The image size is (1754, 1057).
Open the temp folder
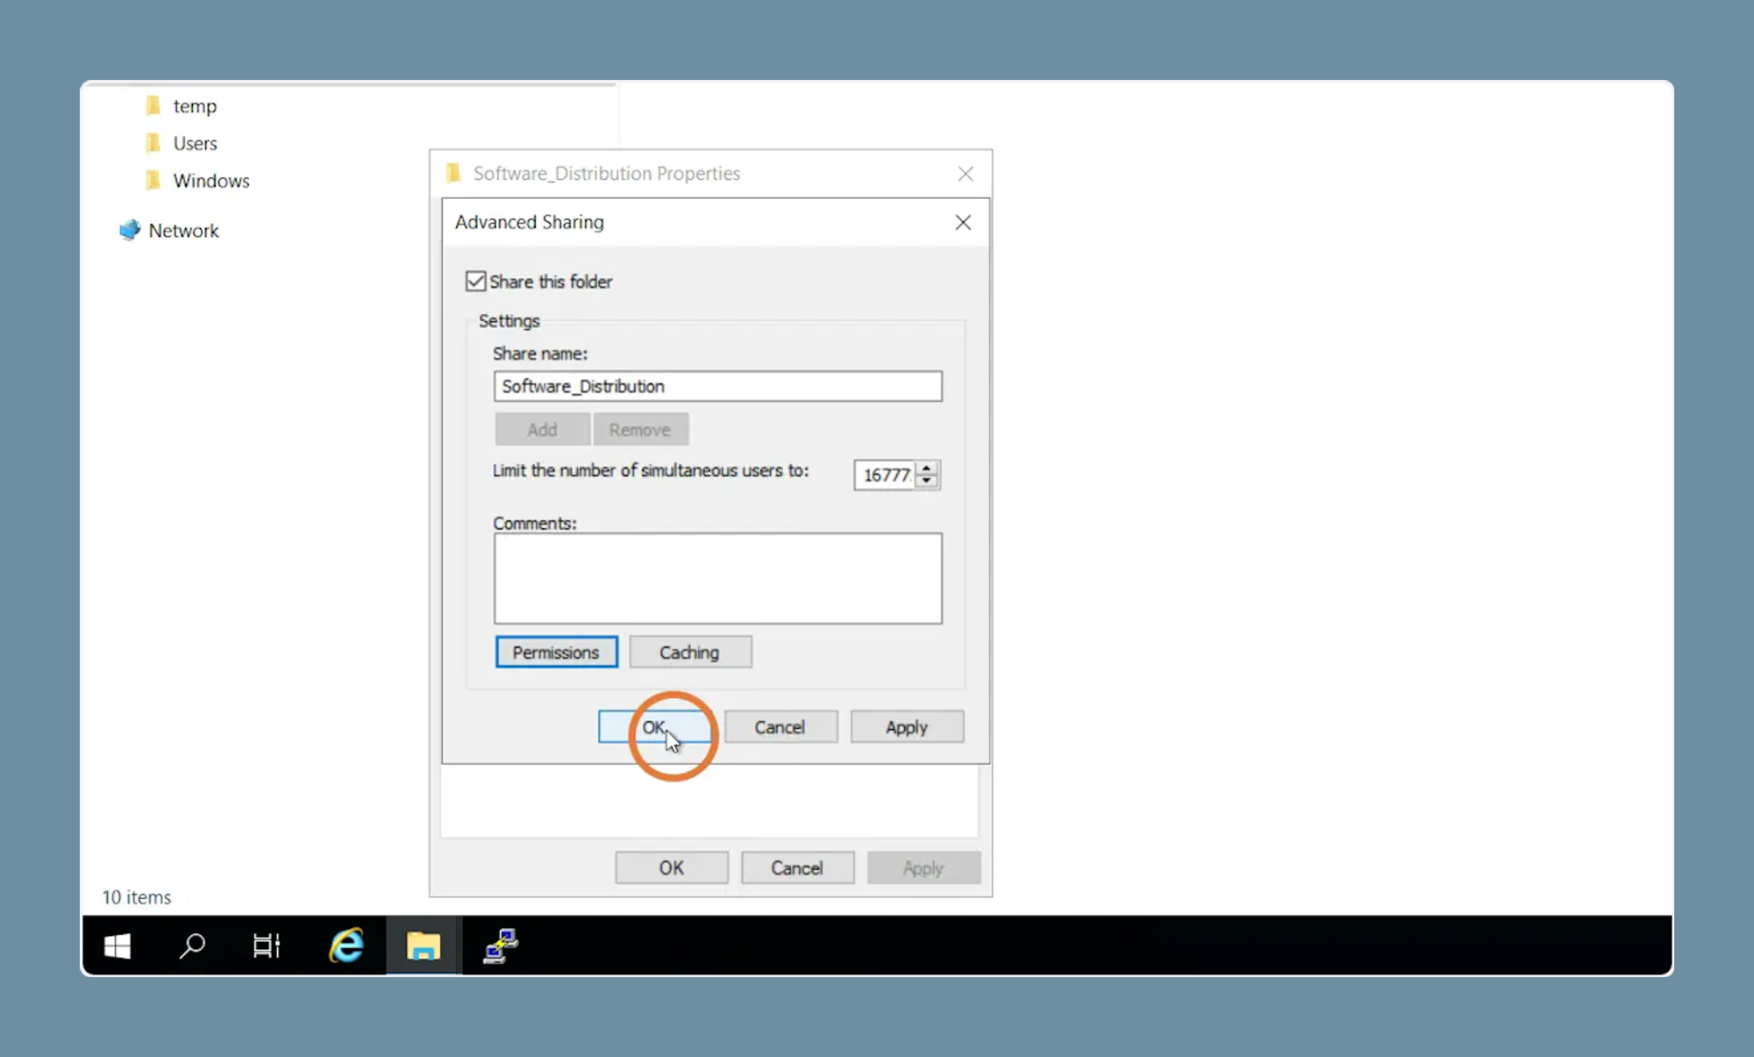(196, 105)
